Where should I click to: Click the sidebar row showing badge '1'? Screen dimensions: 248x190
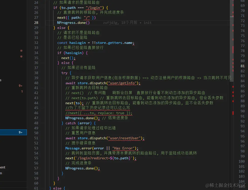pos(13,92)
